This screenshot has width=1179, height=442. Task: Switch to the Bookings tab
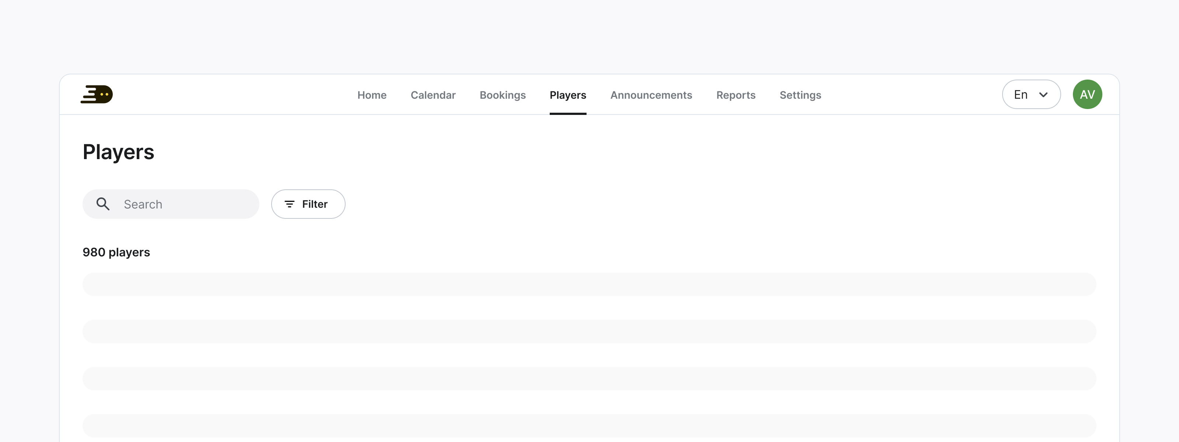(x=503, y=95)
